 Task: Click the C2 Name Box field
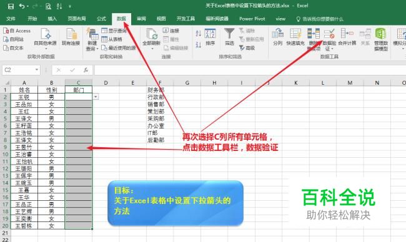[21, 70]
